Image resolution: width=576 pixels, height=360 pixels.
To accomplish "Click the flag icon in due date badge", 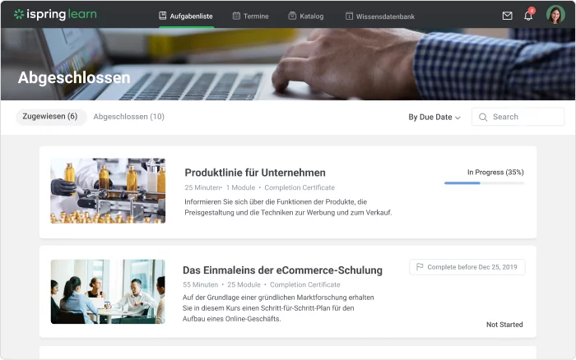I will [420, 267].
